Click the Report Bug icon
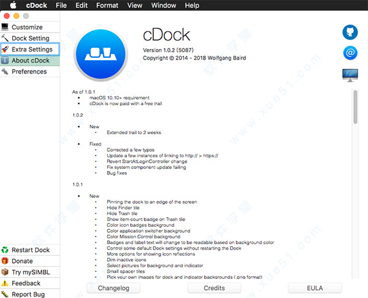 (5, 294)
